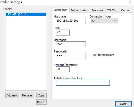Click the Close button
This screenshot has width=134, height=107.
tap(123, 104)
